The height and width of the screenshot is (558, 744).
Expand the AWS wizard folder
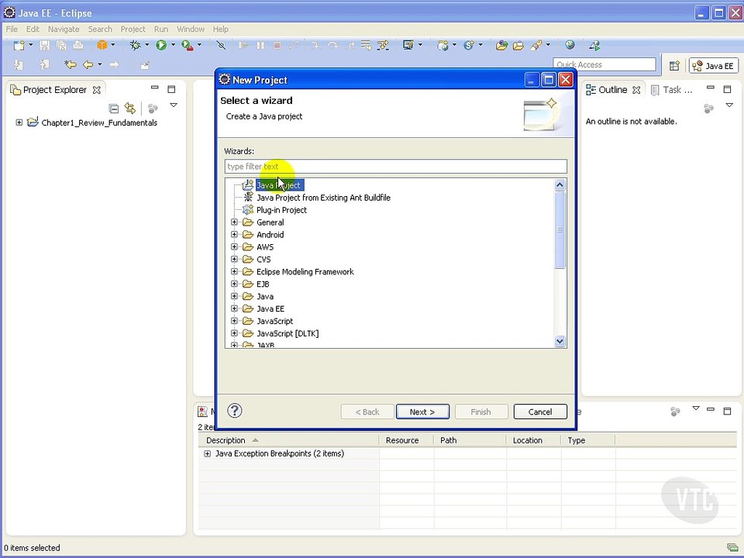click(x=234, y=246)
